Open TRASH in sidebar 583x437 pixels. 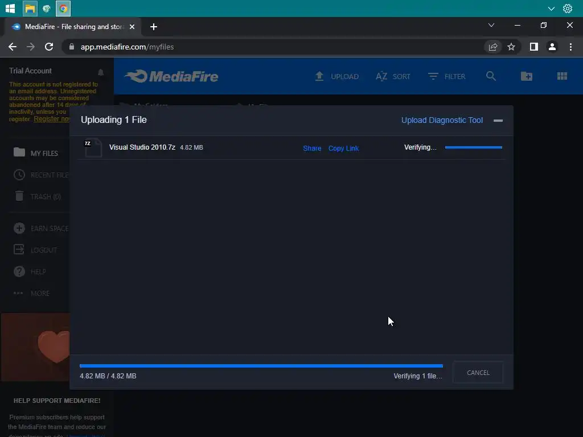pyautogui.click(x=37, y=196)
